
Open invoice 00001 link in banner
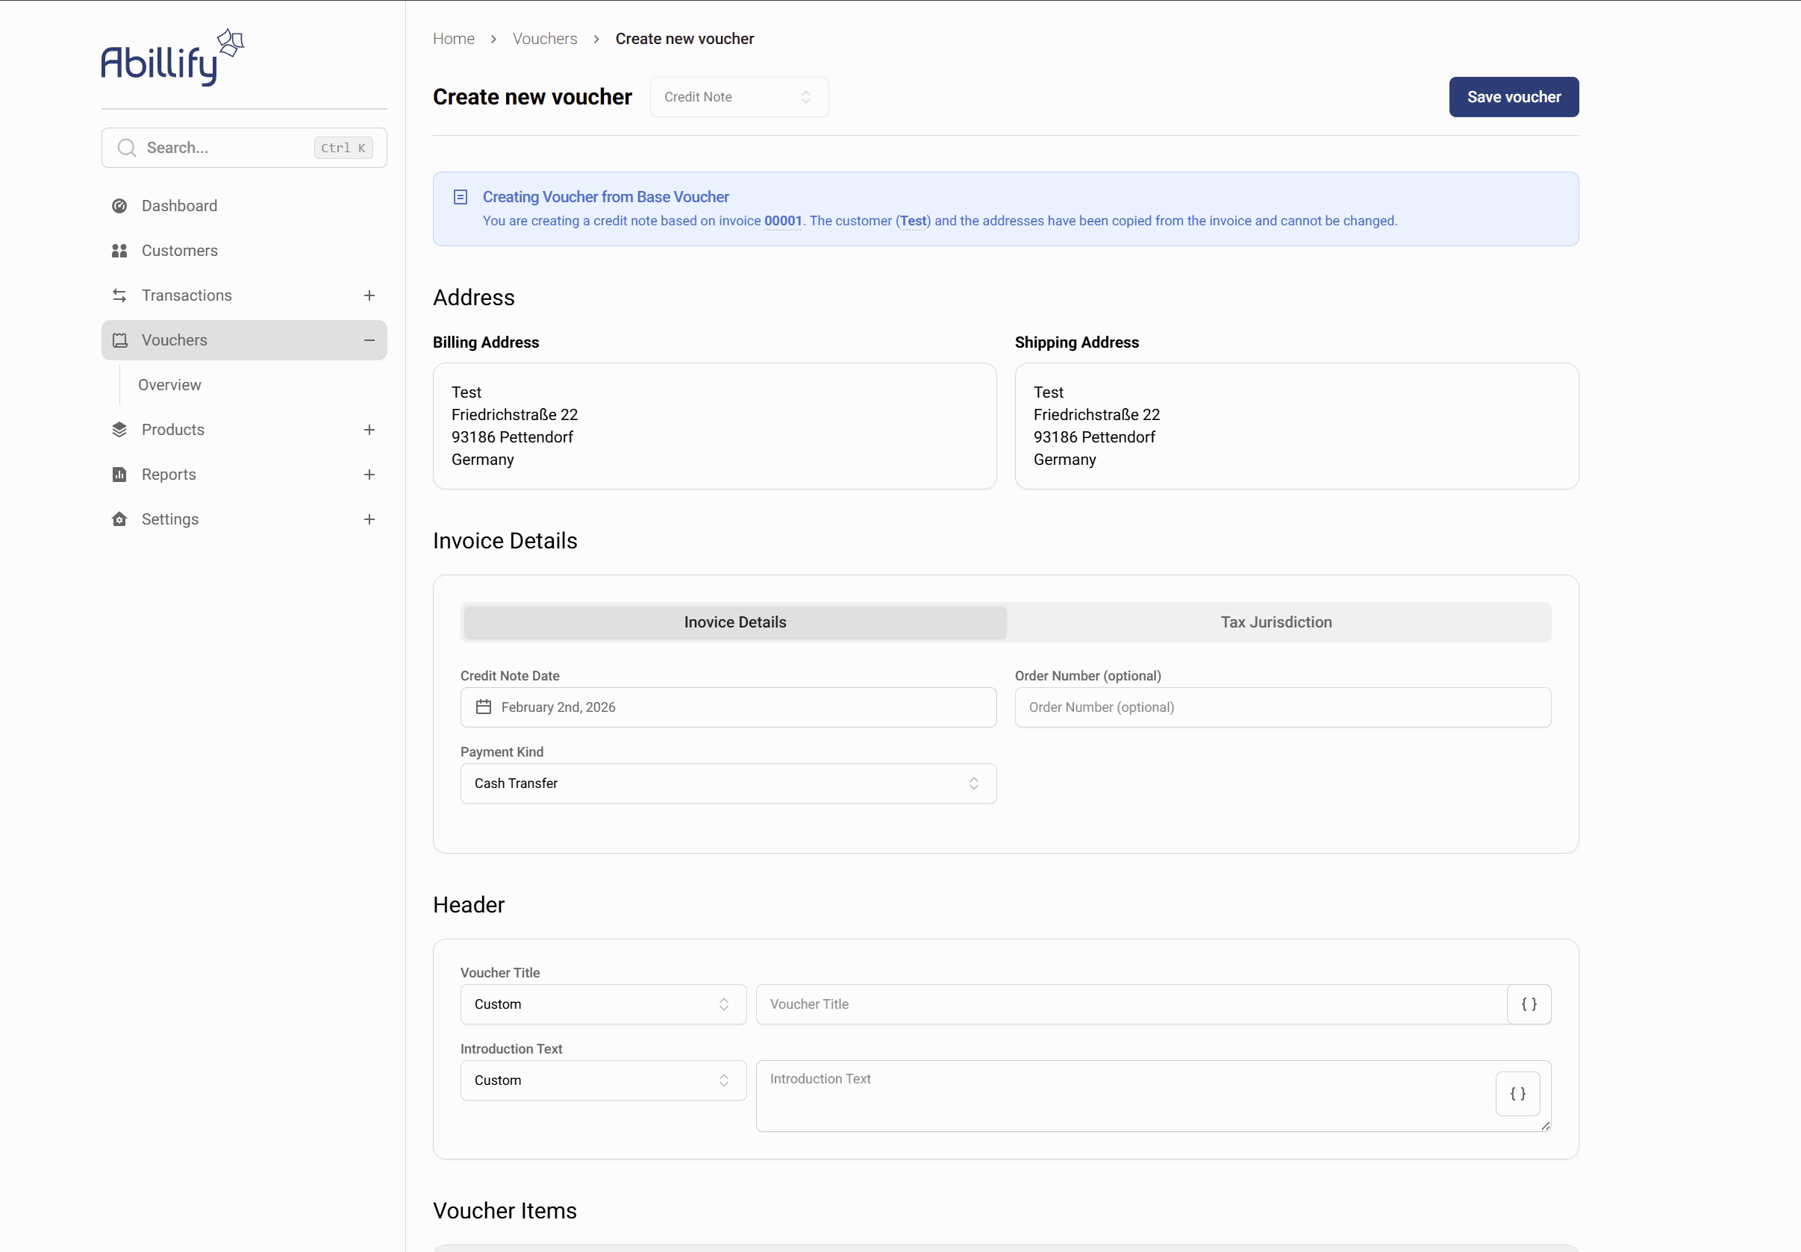[x=782, y=221]
